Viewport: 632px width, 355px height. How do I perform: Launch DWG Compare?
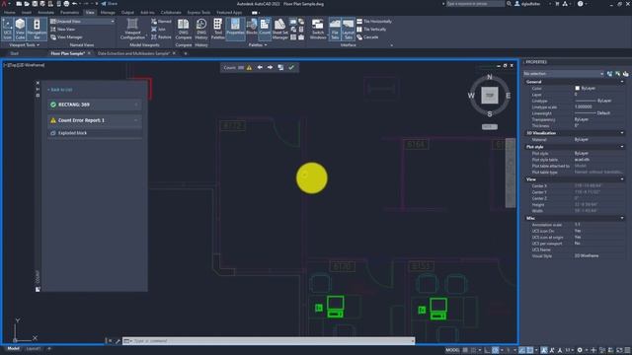pos(184,29)
